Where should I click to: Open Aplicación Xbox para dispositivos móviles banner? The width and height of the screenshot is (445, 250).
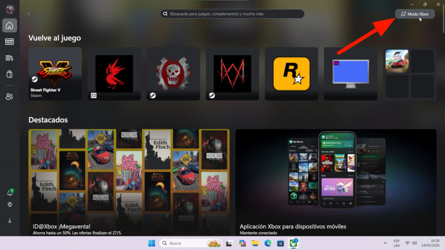coord(336,183)
